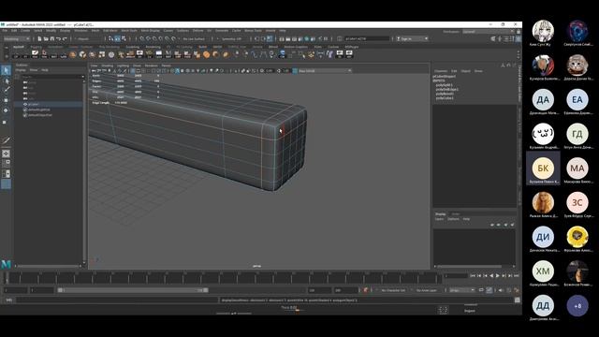Open Layers menu in layer editor
The width and height of the screenshot is (599, 337).
[439, 219]
